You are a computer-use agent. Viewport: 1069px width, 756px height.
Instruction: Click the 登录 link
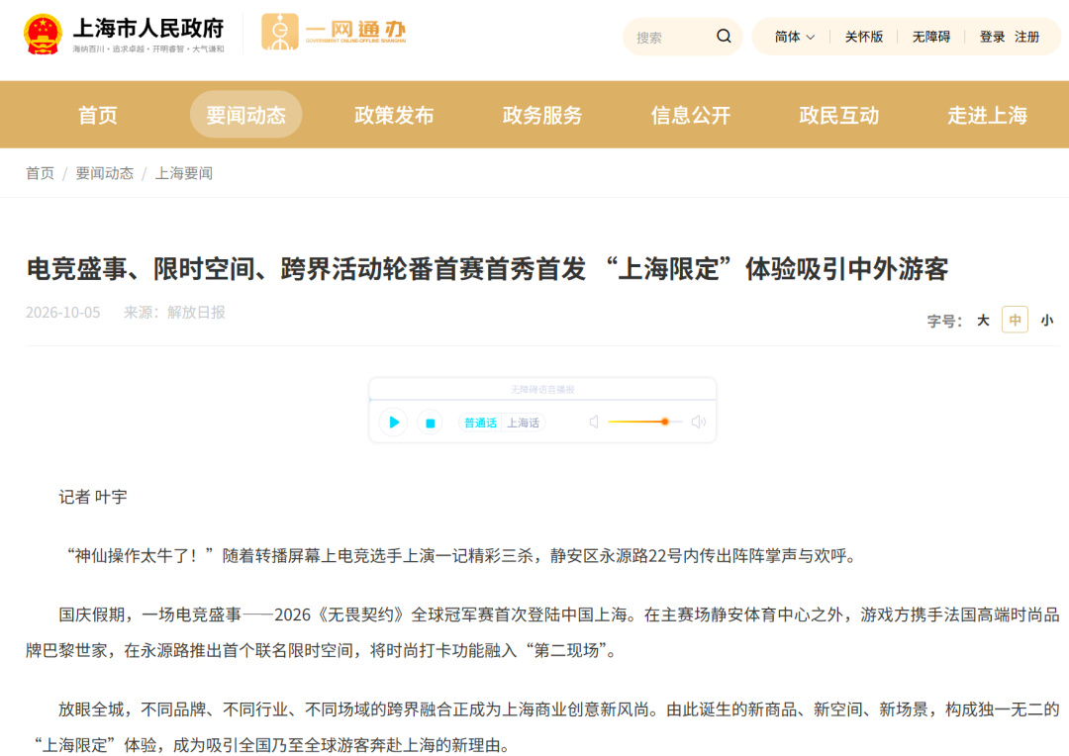point(992,37)
